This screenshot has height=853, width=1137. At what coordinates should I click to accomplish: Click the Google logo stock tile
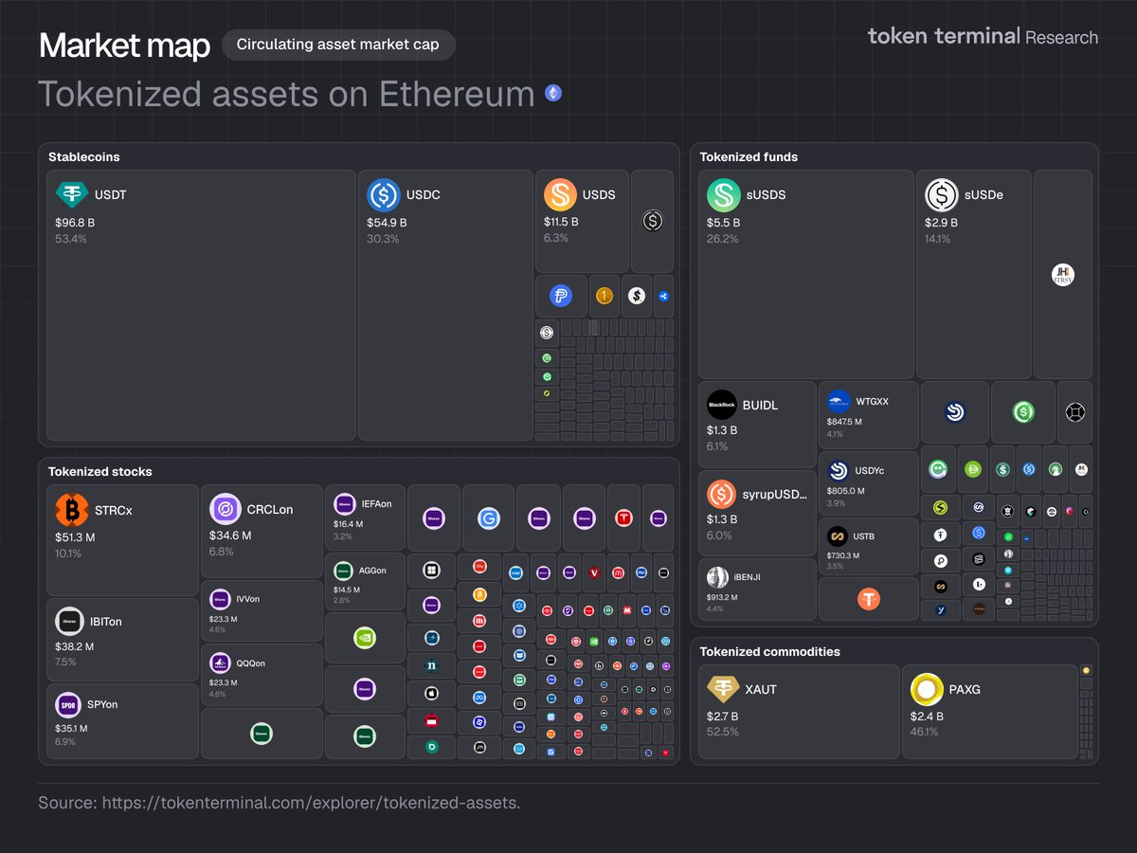point(489,518)
